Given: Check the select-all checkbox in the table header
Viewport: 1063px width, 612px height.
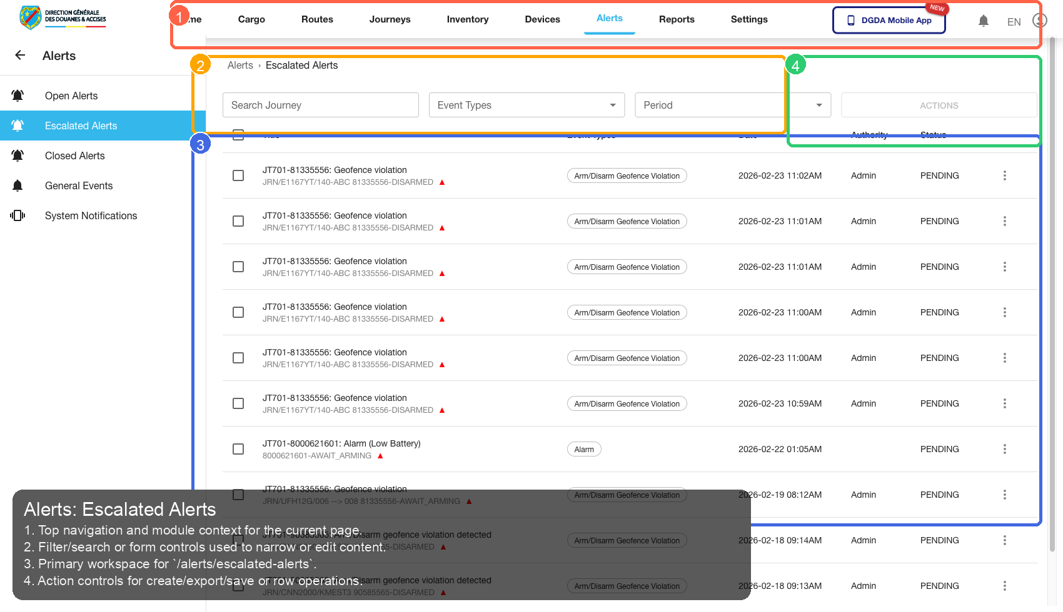Looking at the screenshot, I should click(x=238, y=134).
